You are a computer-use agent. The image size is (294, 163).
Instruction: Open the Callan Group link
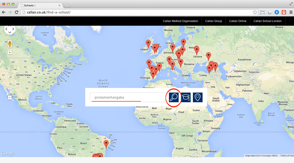tap(214, 21)
